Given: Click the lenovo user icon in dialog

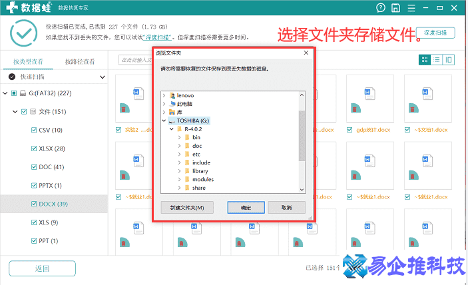Looking at the screenshot, I should 172,95.
